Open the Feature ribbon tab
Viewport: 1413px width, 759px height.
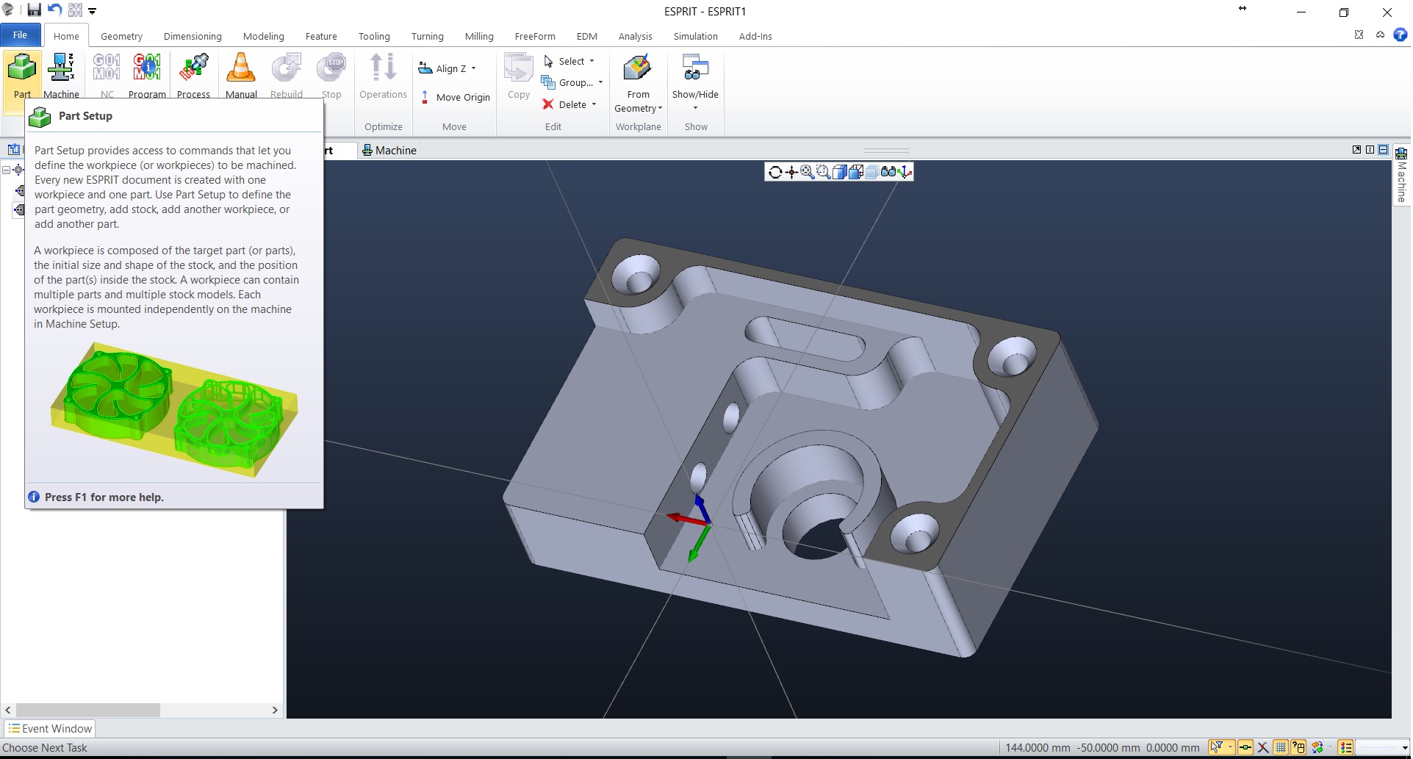[321, 36]
